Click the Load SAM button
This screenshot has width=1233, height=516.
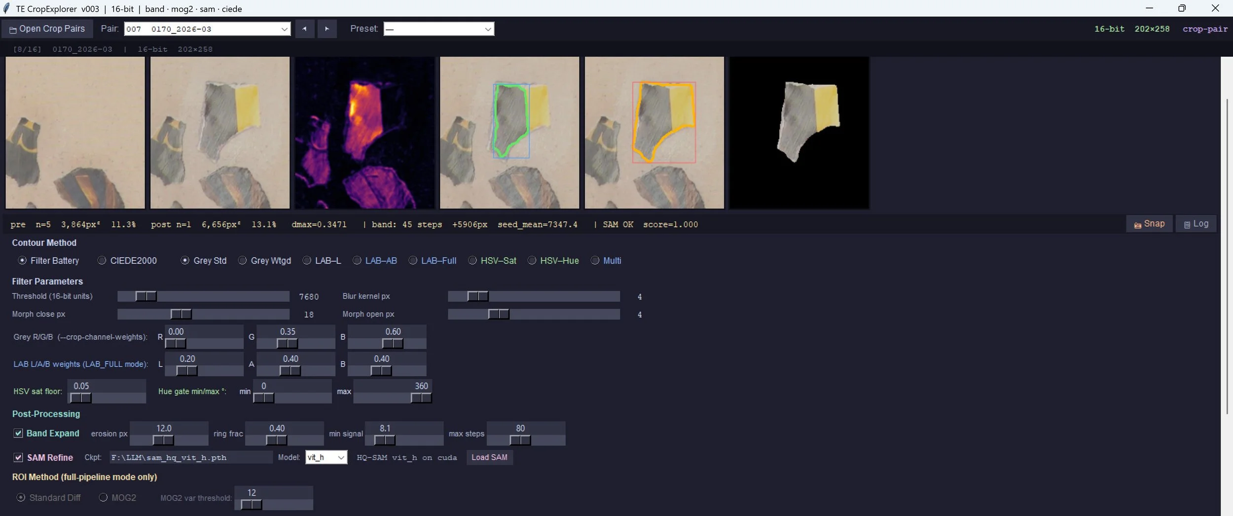(489, 457)
